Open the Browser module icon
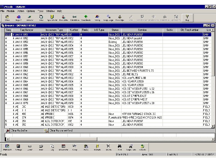 (x=30, y=18)
